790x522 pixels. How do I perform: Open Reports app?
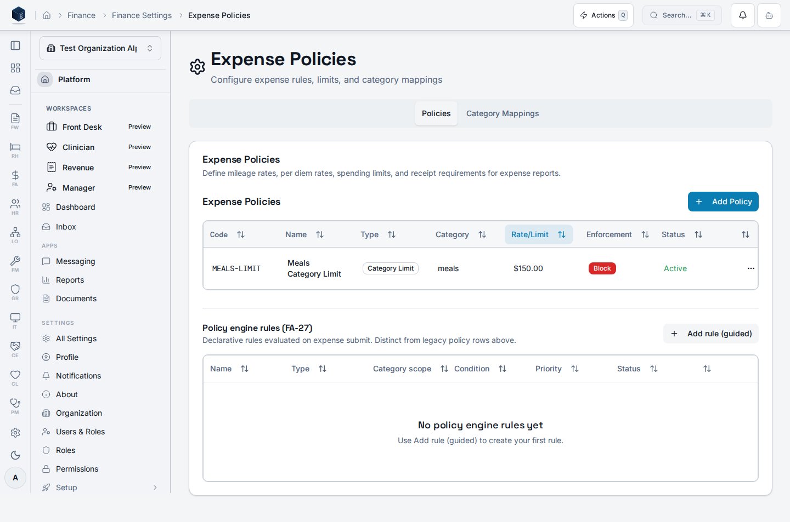100,280
